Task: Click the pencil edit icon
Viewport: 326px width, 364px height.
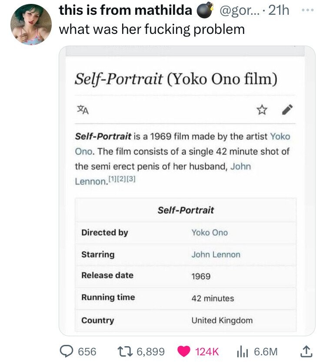Action: [x=287, y=110]
